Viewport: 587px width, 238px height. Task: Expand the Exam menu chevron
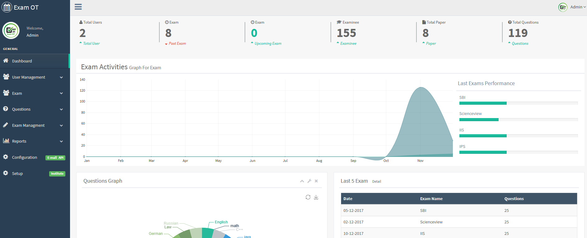tap(61, 94)
